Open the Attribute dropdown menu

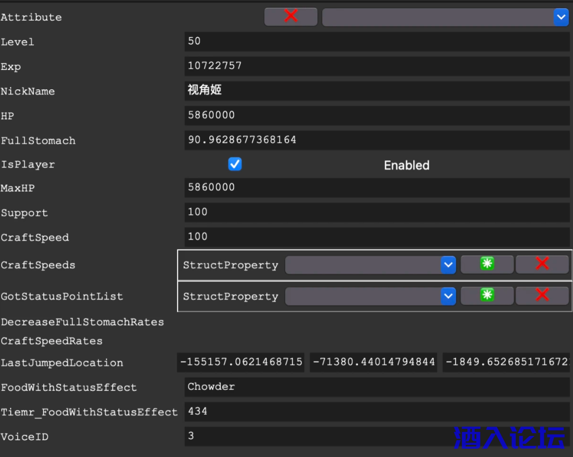point(445,17)
